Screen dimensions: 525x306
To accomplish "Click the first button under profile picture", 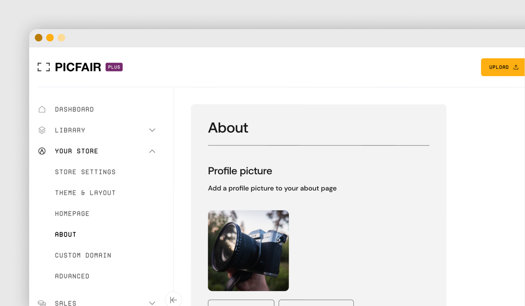I will point(241,303).
